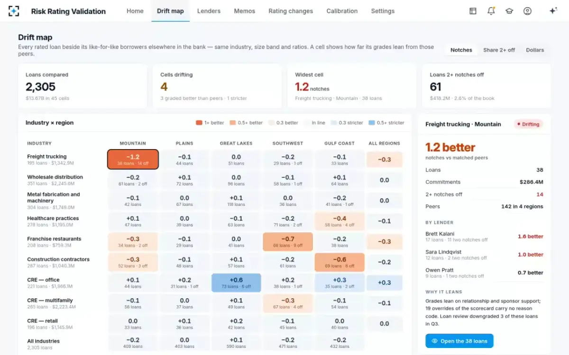Image resolution: width=569 pixels, height=355 pixels.
Task: Click the Drifting status badge
Action: 528,124
